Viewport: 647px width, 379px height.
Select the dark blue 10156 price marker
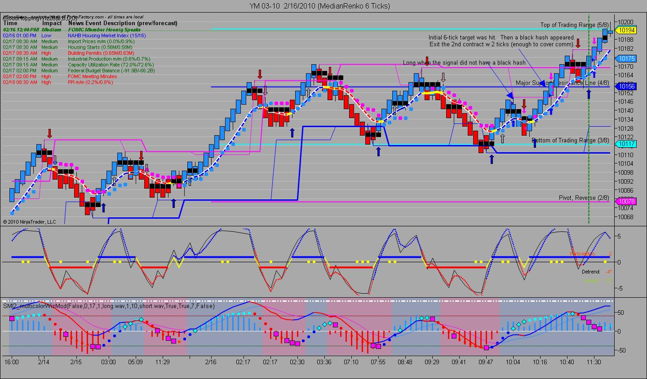(x=626, y=86)
